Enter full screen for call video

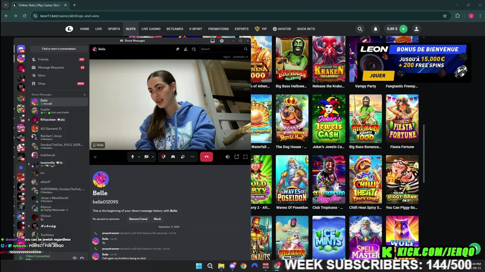point(246,157)
